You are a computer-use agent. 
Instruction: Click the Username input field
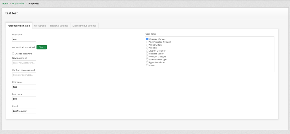[24, 39]
